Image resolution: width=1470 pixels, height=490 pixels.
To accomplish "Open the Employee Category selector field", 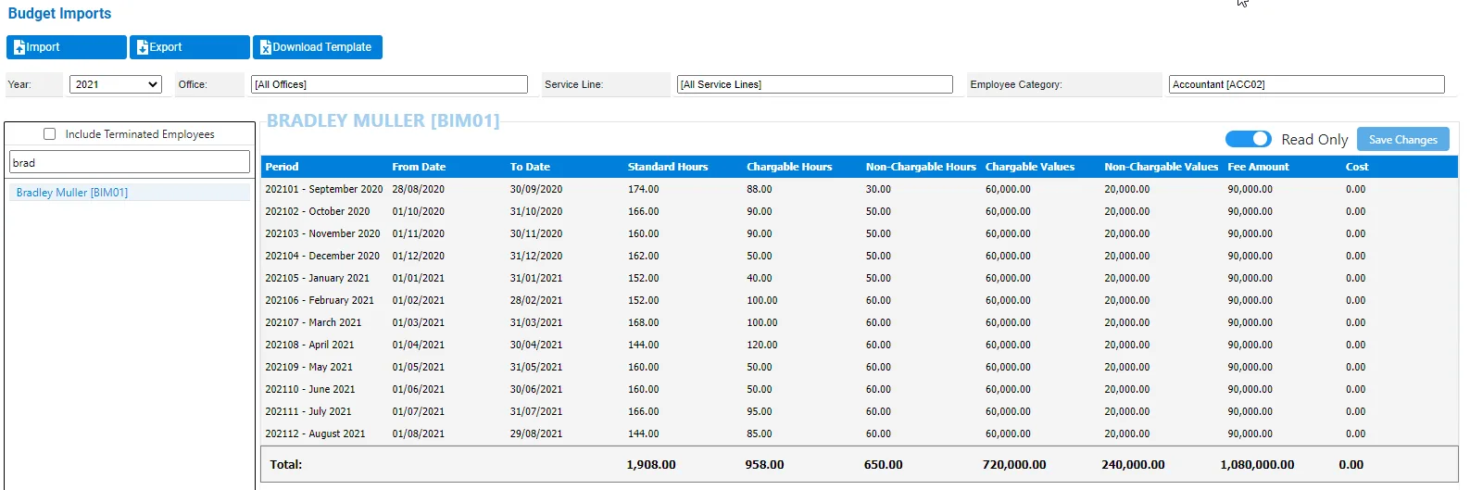I will [1307, 84].
